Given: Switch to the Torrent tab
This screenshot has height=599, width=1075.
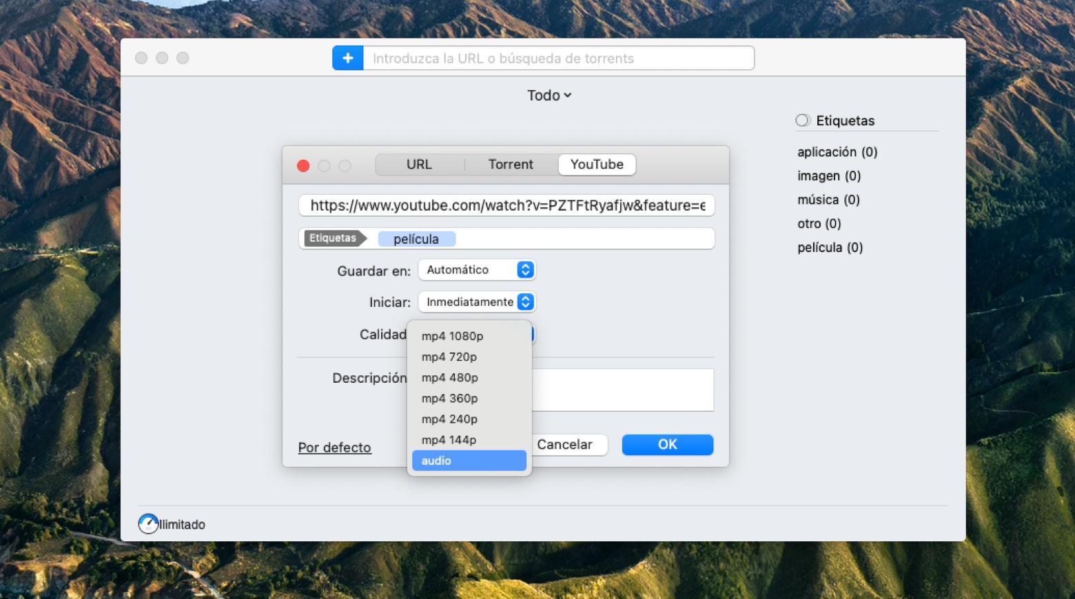Looking at the screenshot, I should point(511,165).
